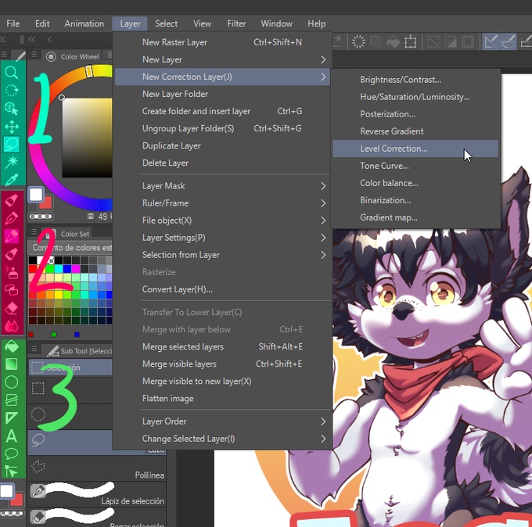Viewport: 532px width, 527px height.
Task: Select the Operation object tool
Action: (x=11, y=109)
